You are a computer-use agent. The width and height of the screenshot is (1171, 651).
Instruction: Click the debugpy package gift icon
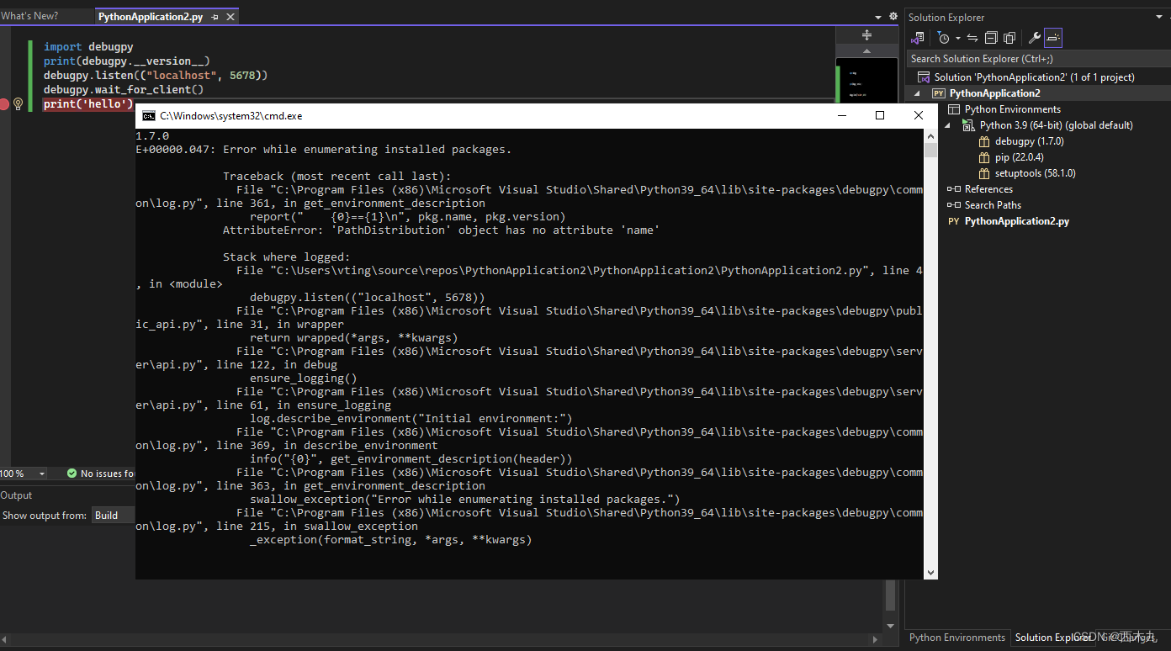point(985,141)
